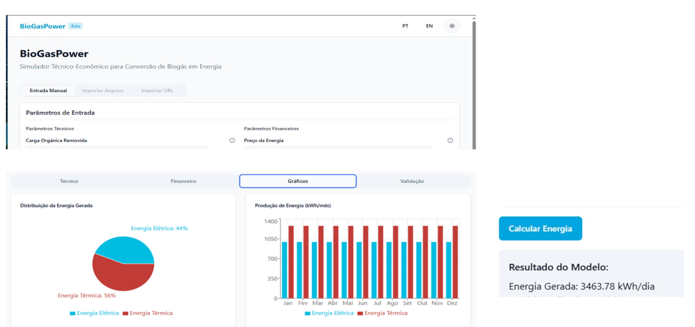
Task: Toggle Energia Elétrica legend under pie chart
Action: (94, 313)
